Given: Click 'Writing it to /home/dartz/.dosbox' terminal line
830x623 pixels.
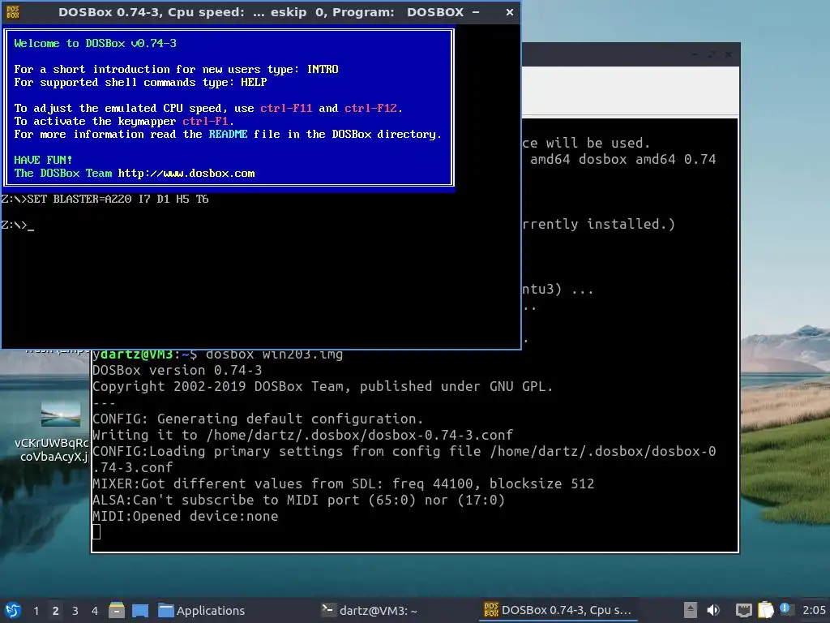Looking at the screenshot, I should click(303, 435).
